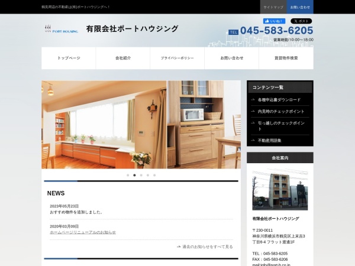Open the 会社紹介 menu item
This screenshot has width=355, height=266.
pyautogui.click(x=123, y=58)
